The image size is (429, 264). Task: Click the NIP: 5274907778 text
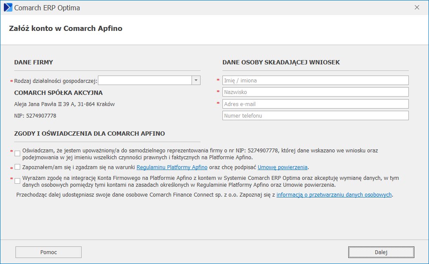click(x=35, y=116)
